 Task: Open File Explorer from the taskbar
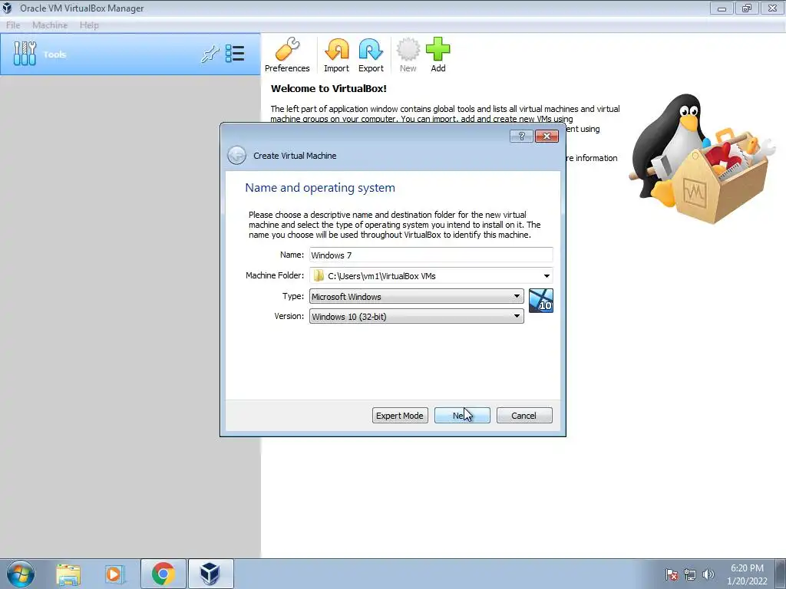click(68, 574)
